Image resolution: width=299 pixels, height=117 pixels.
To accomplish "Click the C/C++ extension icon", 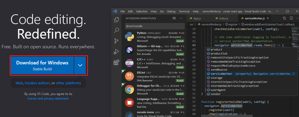I will click(129, 63).
